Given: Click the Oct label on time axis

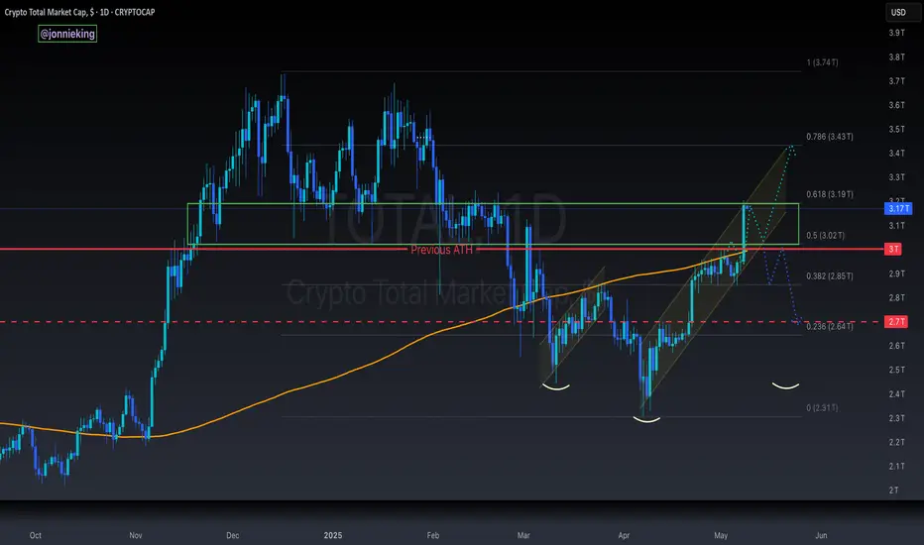Looking at the screenshot, I should 36,535.
